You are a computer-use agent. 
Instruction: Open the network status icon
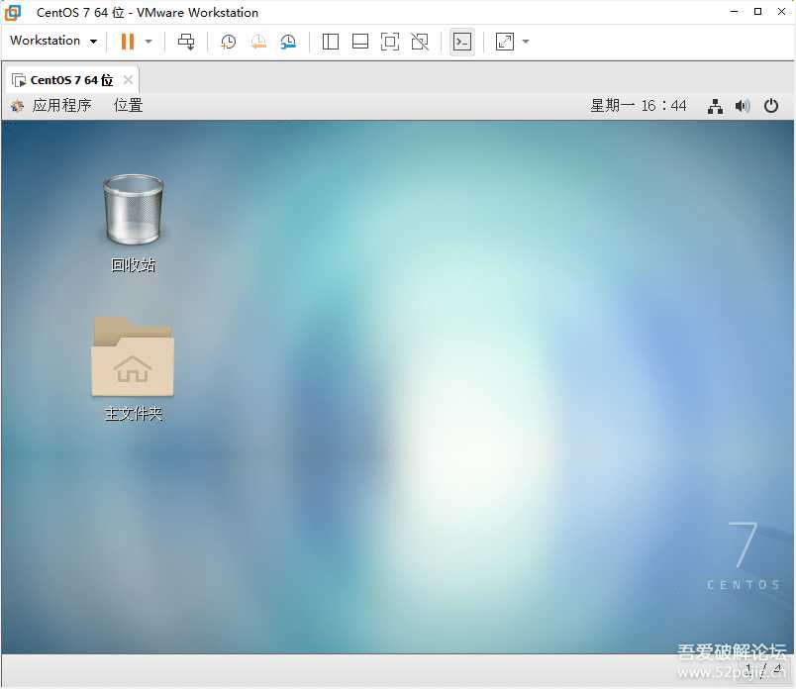(x=715, y=106)
